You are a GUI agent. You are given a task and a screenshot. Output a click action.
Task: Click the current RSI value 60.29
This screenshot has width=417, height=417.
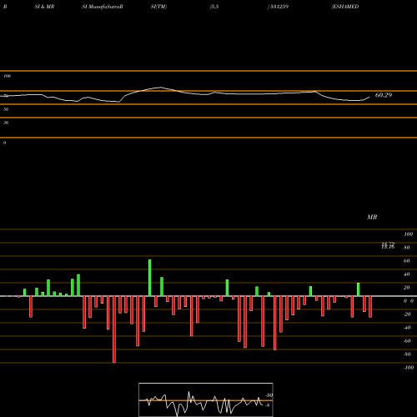[x=384, y=95]
